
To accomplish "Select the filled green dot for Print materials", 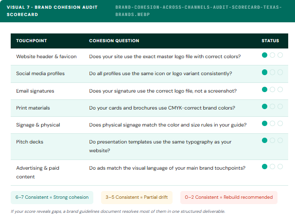I will [x=265, y=106].
